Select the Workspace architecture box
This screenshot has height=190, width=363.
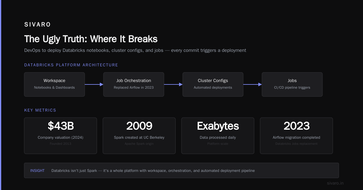click(x=54, y=84)
